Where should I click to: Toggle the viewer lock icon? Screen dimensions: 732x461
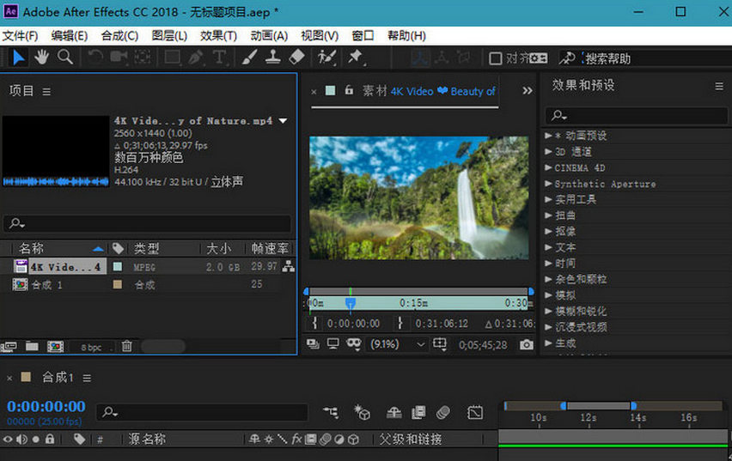349,90
